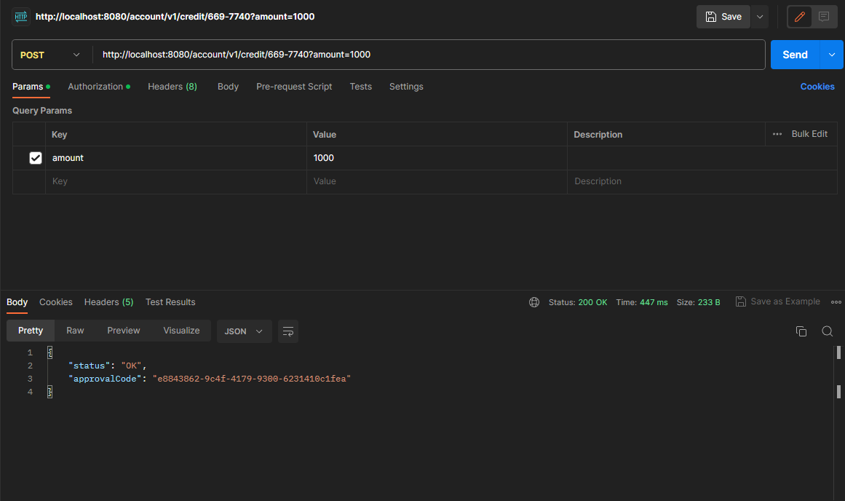Click the HTTP request type icon

(21, 17)
